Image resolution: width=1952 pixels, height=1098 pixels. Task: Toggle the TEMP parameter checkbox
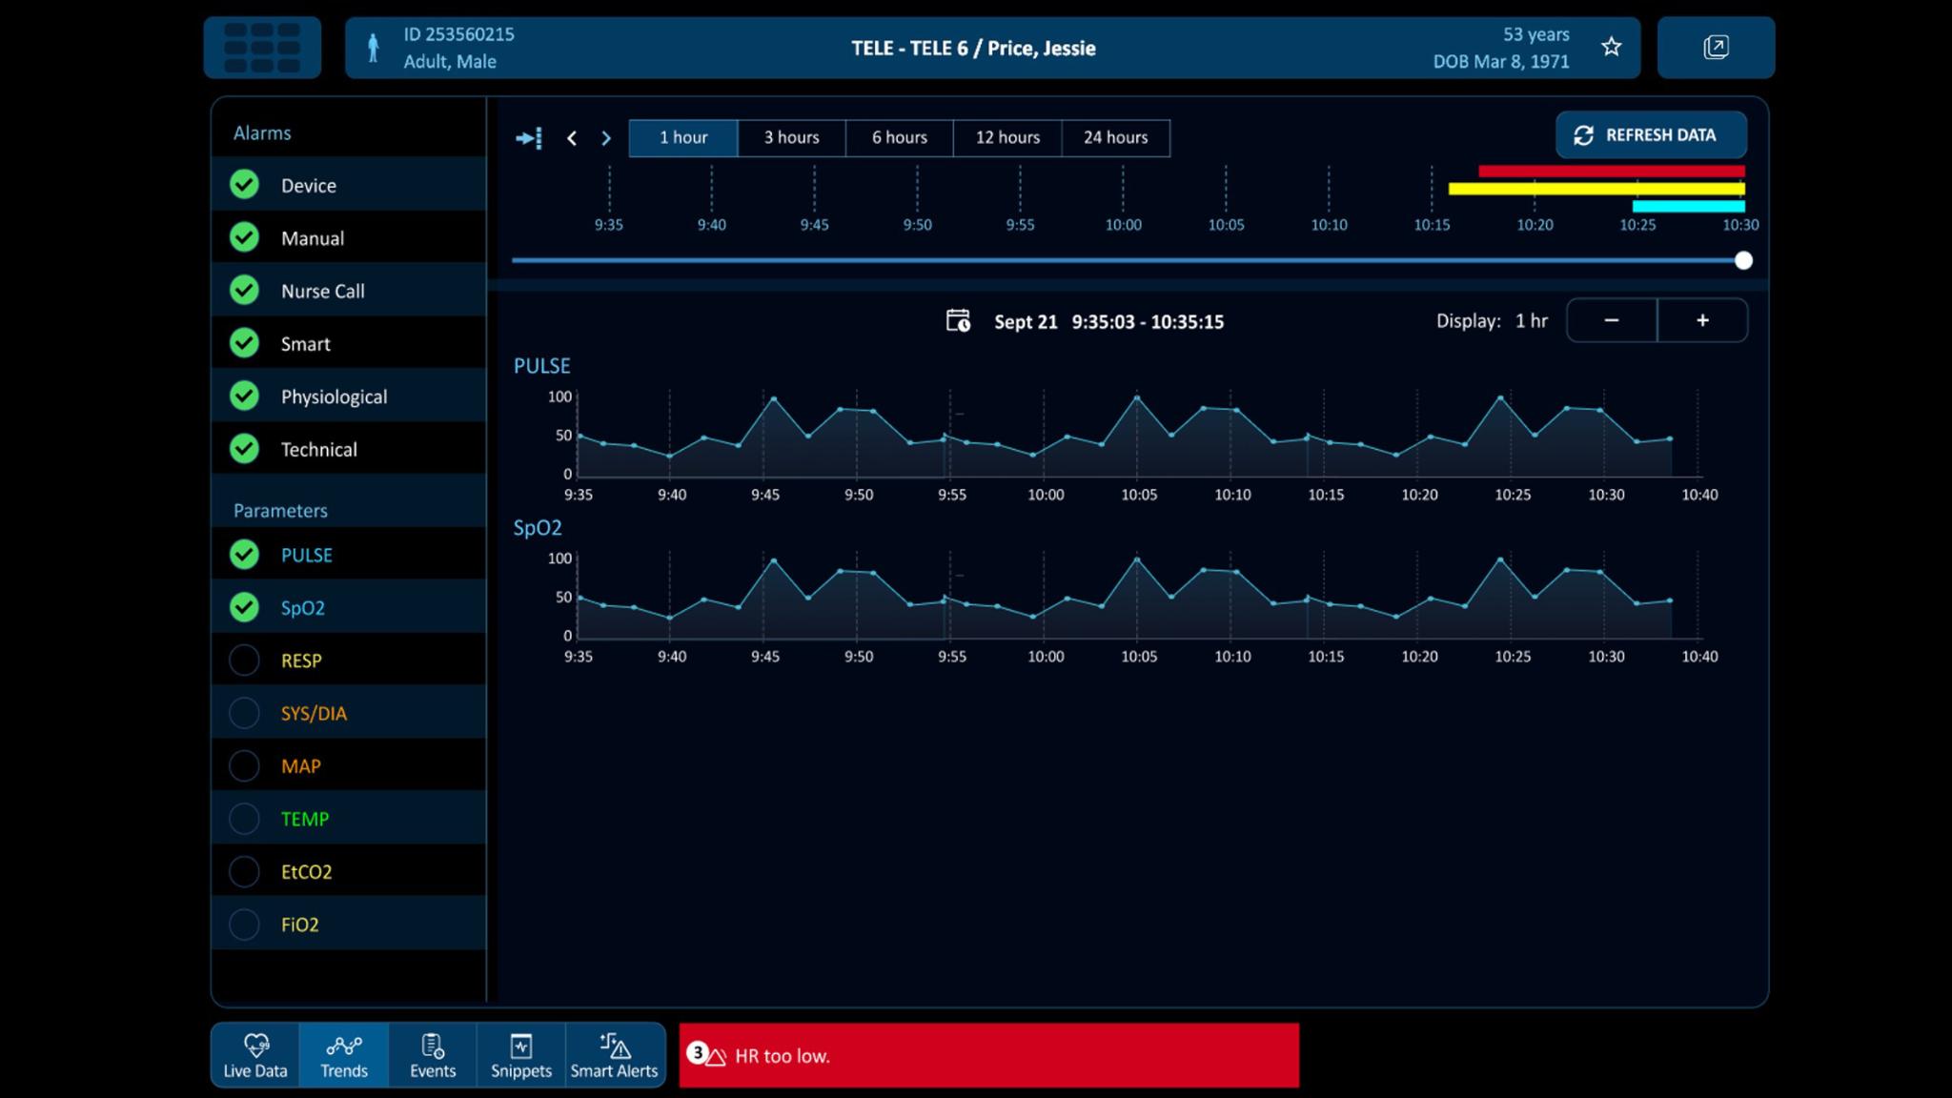pyautogui.click(x=245, y=819)
